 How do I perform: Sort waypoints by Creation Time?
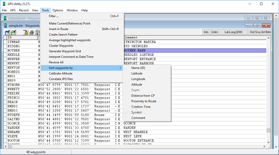point(147,107)
